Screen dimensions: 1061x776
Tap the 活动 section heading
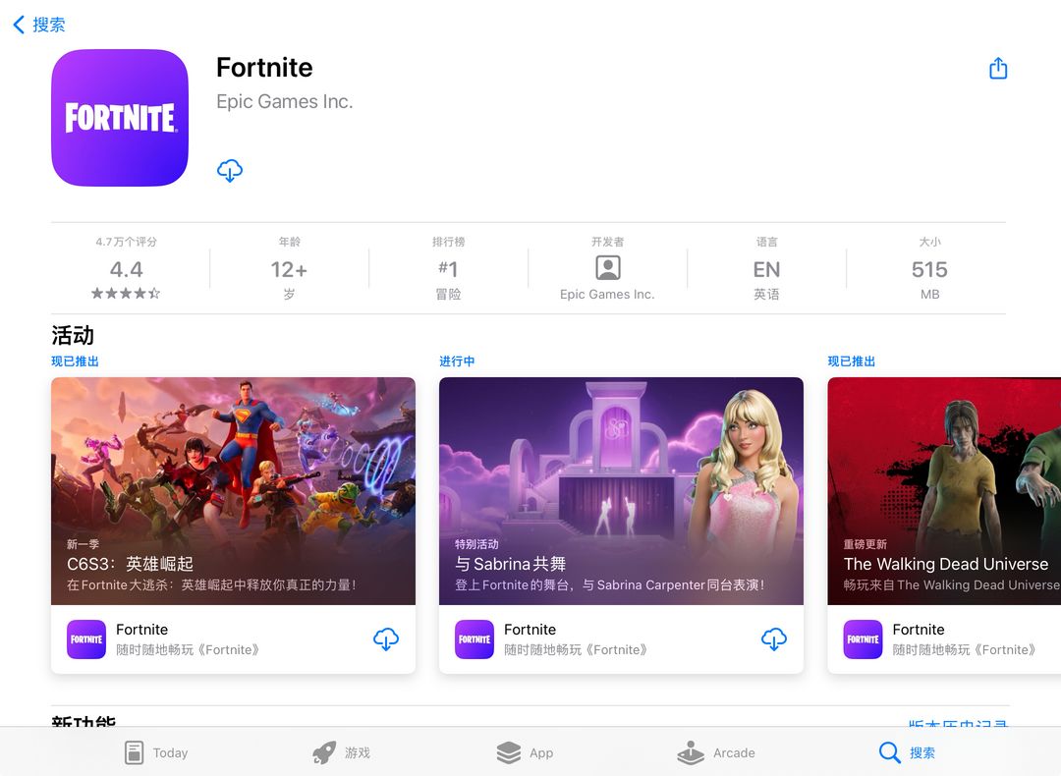point(73,335)
